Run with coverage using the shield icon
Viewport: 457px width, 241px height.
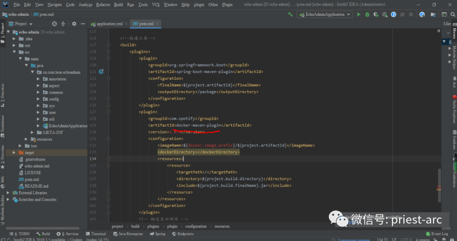point(376,14)
